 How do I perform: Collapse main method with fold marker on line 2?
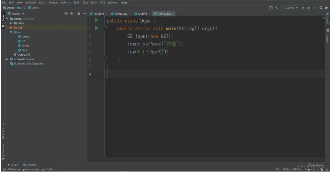[104, 28]
